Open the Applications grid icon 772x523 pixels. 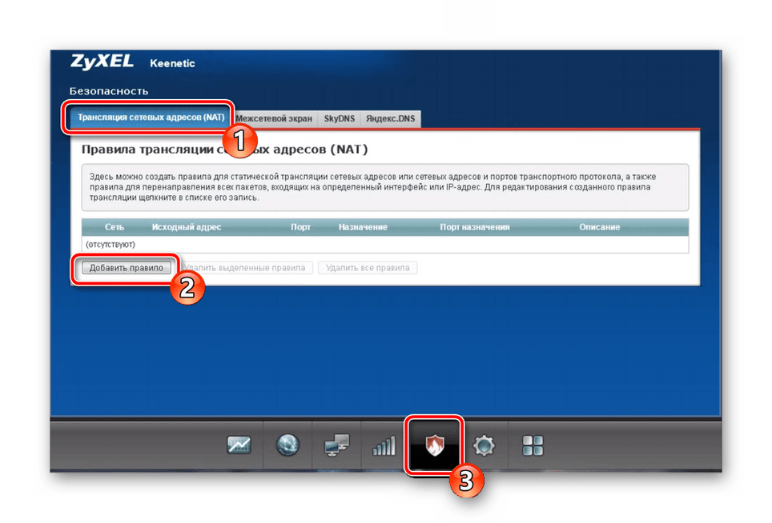tap(533, 445)
